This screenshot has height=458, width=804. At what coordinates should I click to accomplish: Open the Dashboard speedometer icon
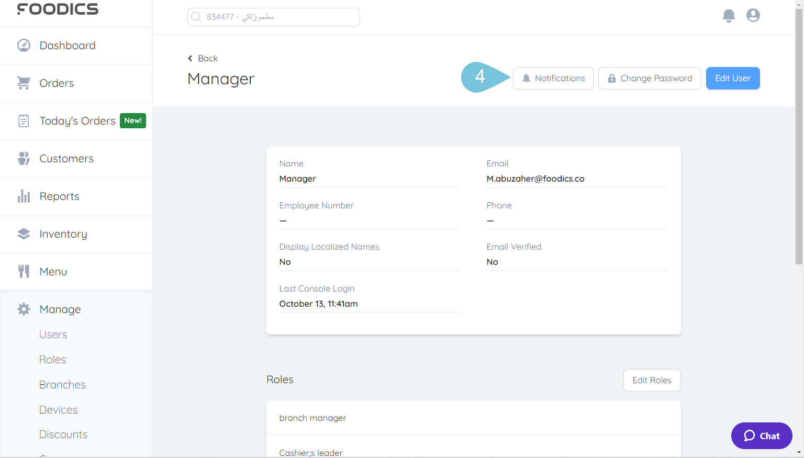pos(24,45)
